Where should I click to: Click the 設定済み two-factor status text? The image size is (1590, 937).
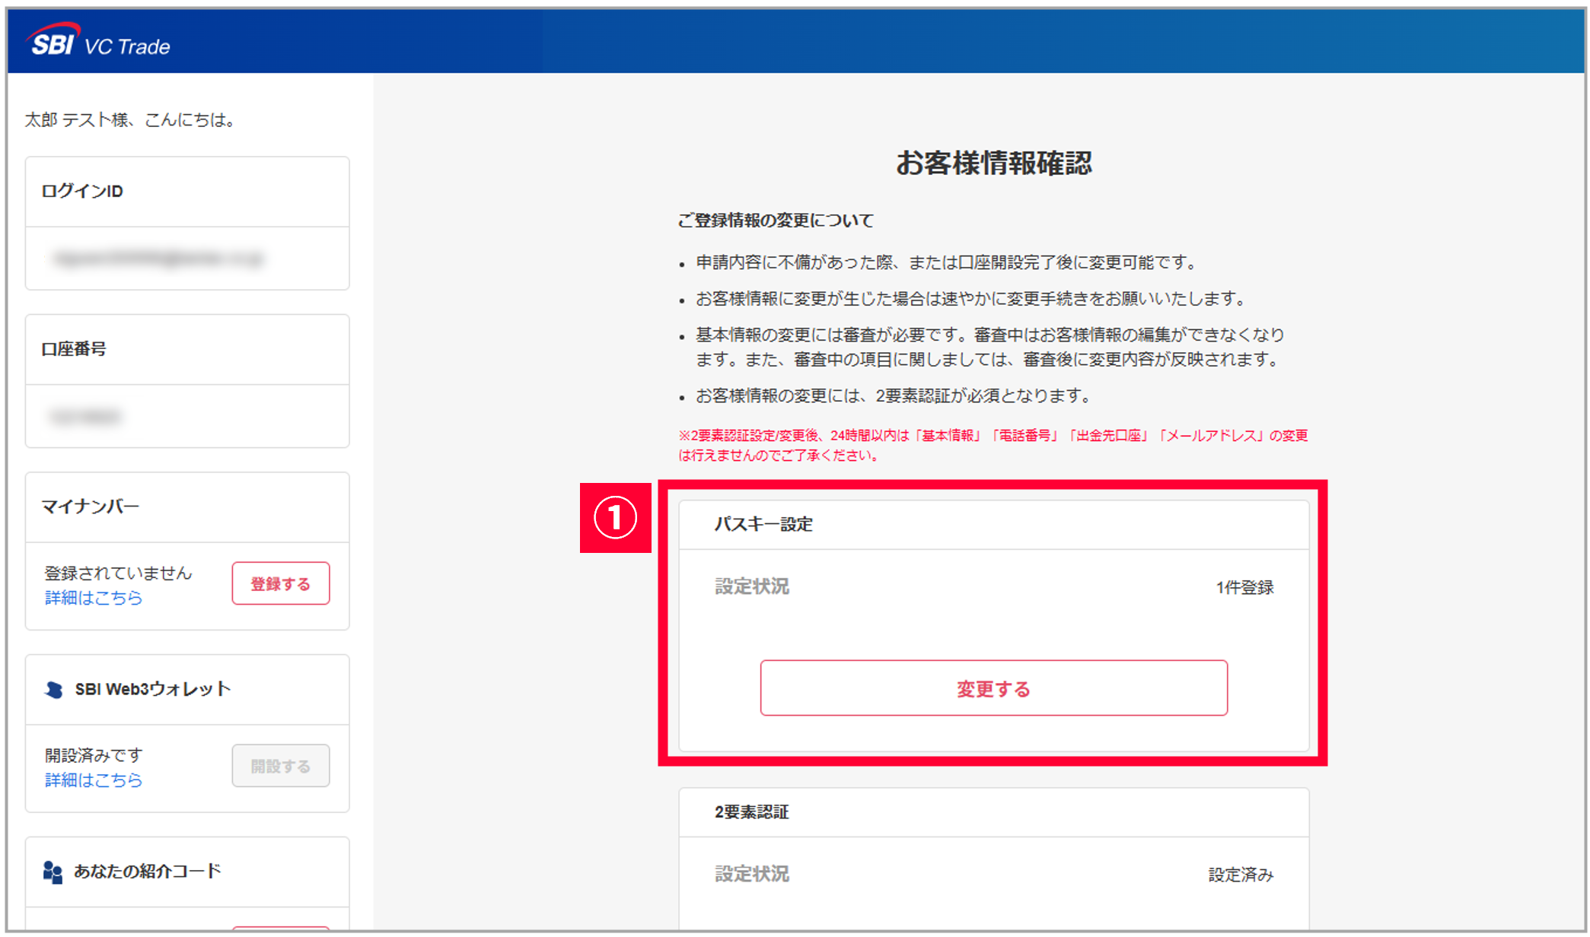click(1241, 875)
